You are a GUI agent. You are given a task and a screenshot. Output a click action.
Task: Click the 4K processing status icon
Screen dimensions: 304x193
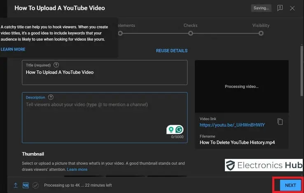coord(26,185)
